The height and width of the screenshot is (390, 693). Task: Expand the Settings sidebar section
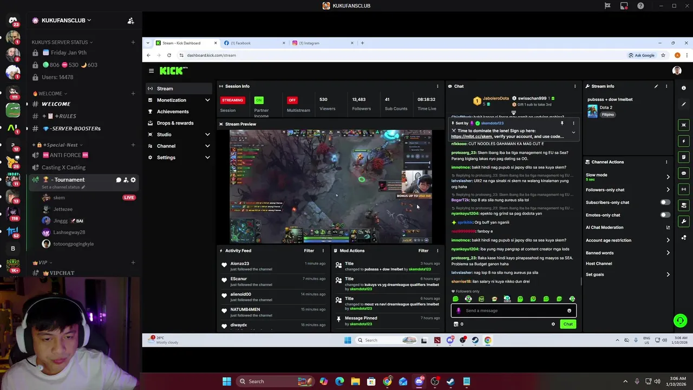207,158
